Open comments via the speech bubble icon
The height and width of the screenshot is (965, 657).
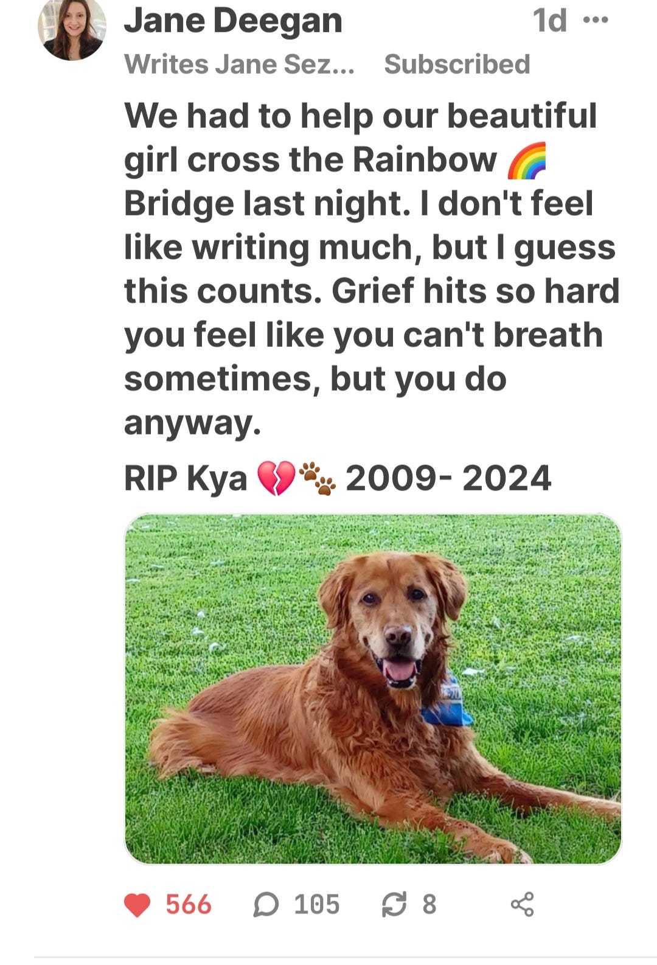point(266,905)
